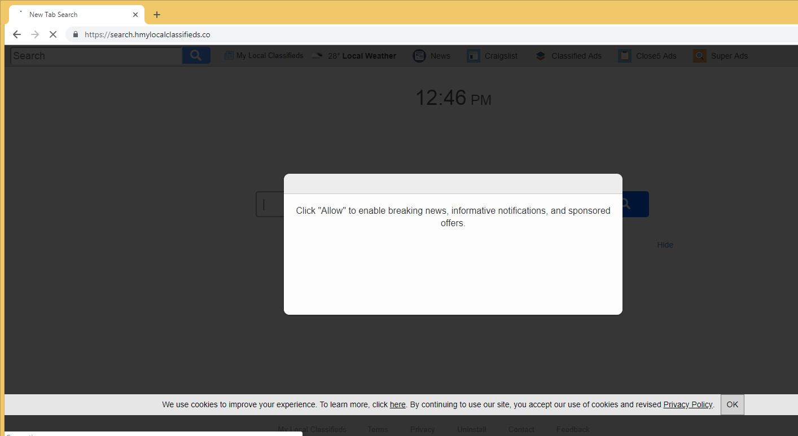Accept cookies with the OK button
Image resolution: width=798 pixels, height=436 pixels.
pos(733,404)
